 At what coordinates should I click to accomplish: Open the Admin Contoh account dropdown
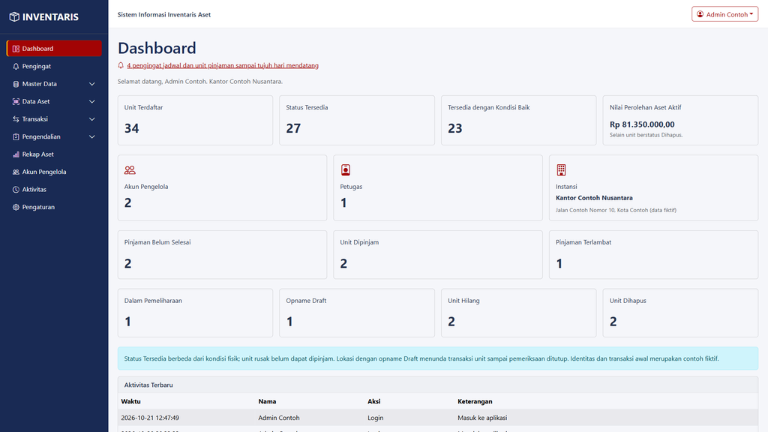724,14
